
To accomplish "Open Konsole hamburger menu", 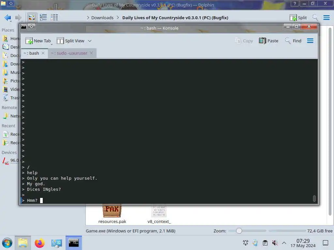I will [x=310, y=41].
